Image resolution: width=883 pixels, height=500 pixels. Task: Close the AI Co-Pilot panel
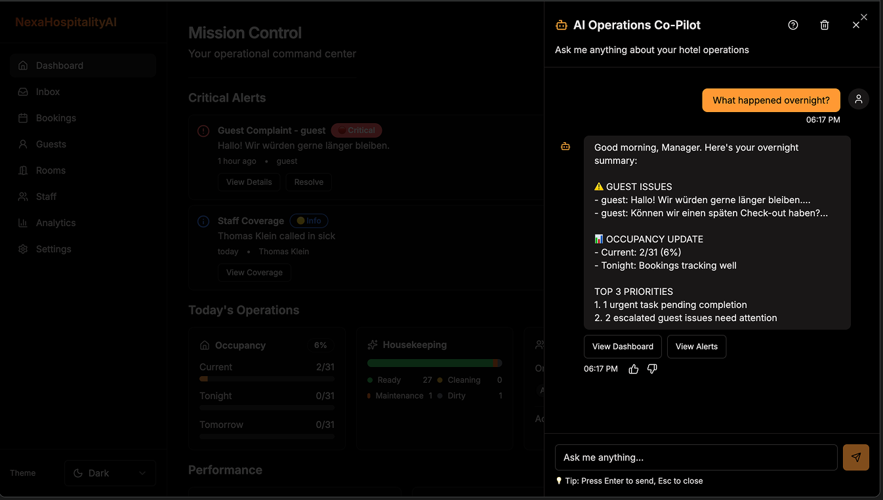856,25
